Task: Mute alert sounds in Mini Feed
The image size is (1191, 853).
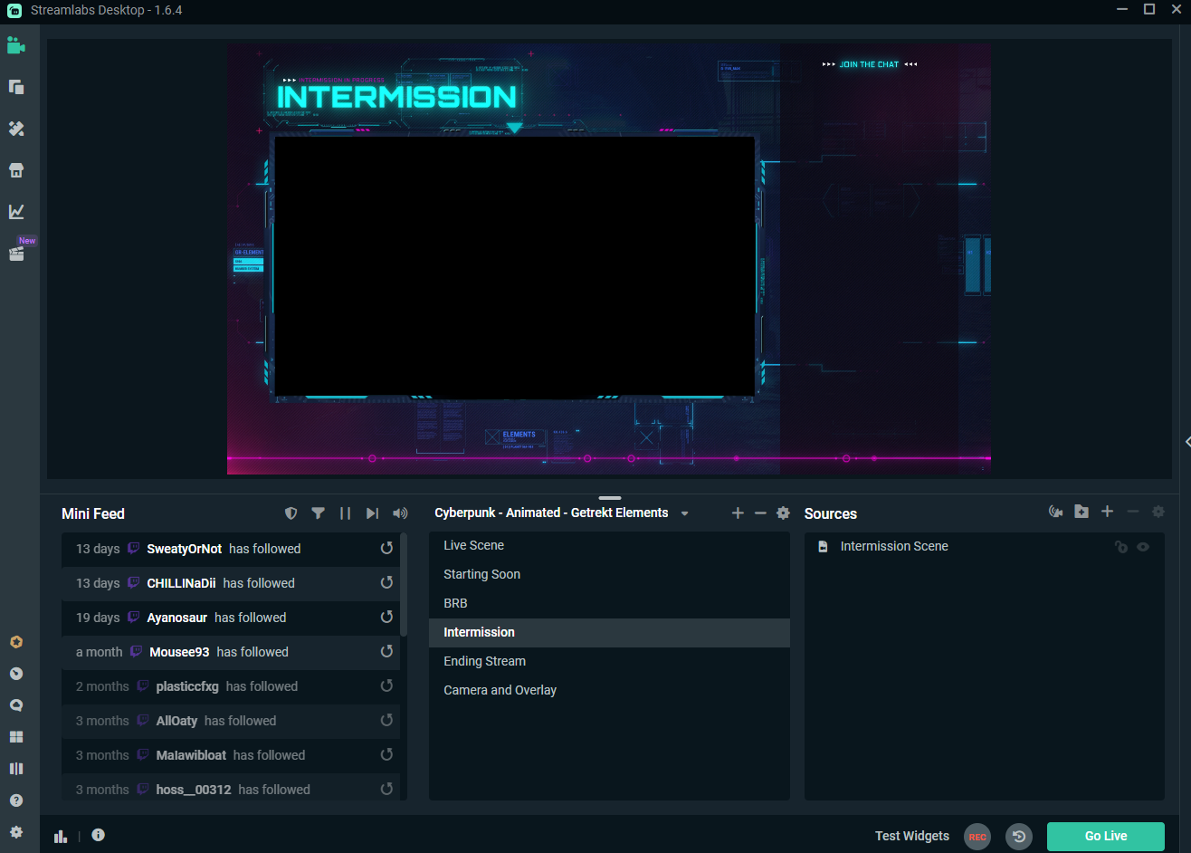Action: (400, 513)
